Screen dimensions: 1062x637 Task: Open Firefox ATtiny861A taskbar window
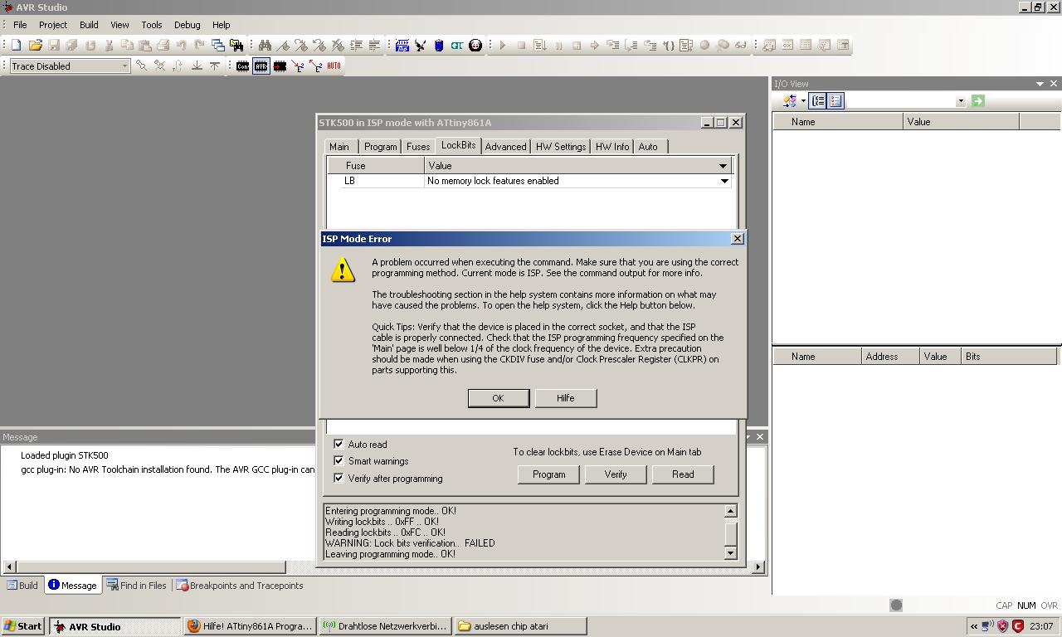click(x=250, y=626)
